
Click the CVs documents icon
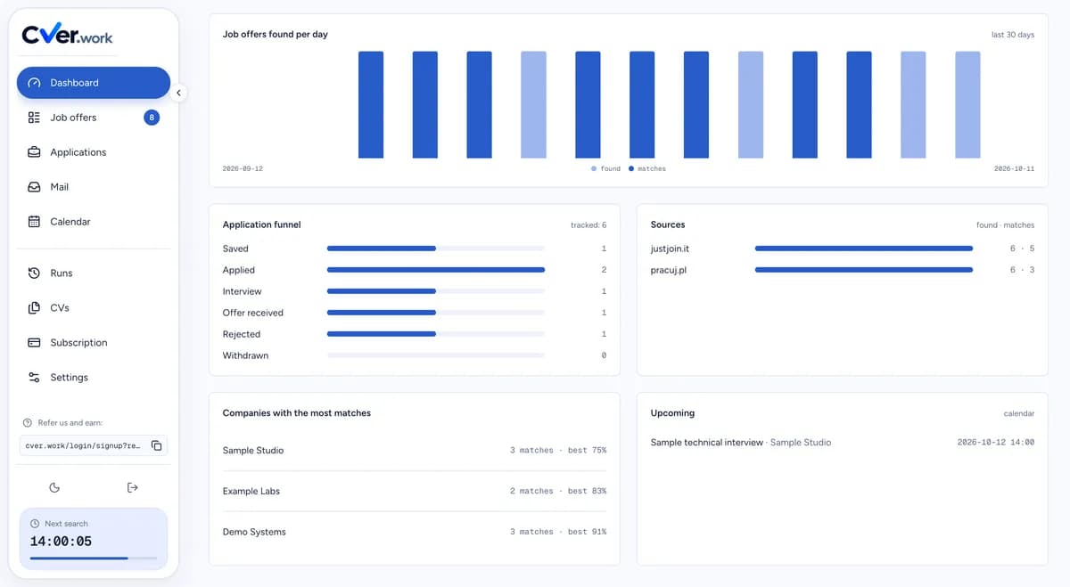34,308
